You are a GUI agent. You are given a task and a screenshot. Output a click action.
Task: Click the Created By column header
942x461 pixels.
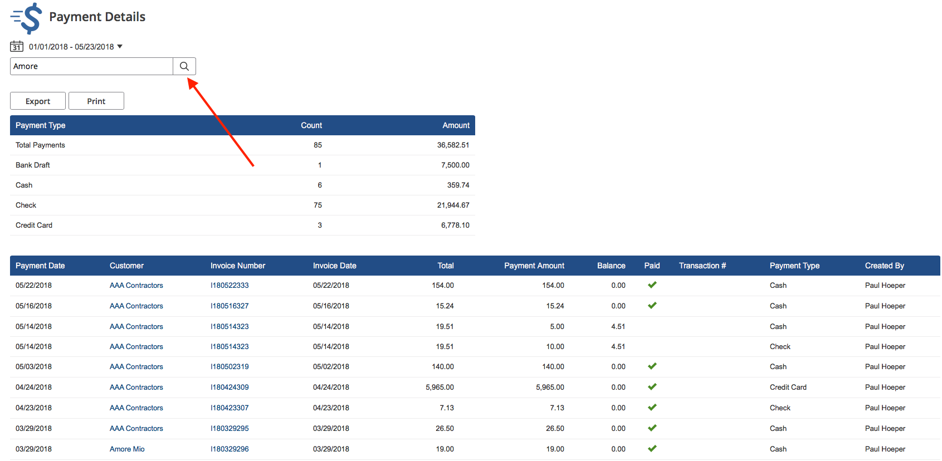884,266
